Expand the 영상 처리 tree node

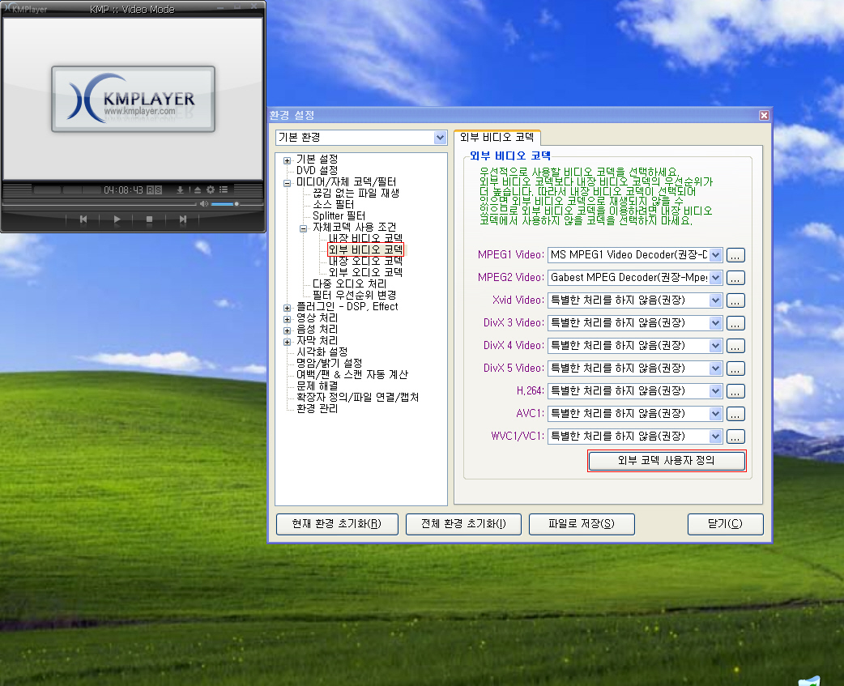click(x=287, y=319)
